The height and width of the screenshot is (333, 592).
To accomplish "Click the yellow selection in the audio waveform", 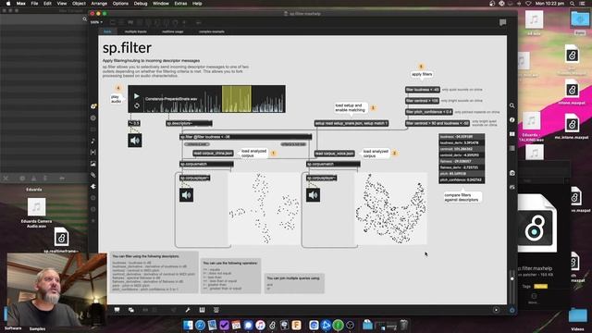I will point(237,99).
